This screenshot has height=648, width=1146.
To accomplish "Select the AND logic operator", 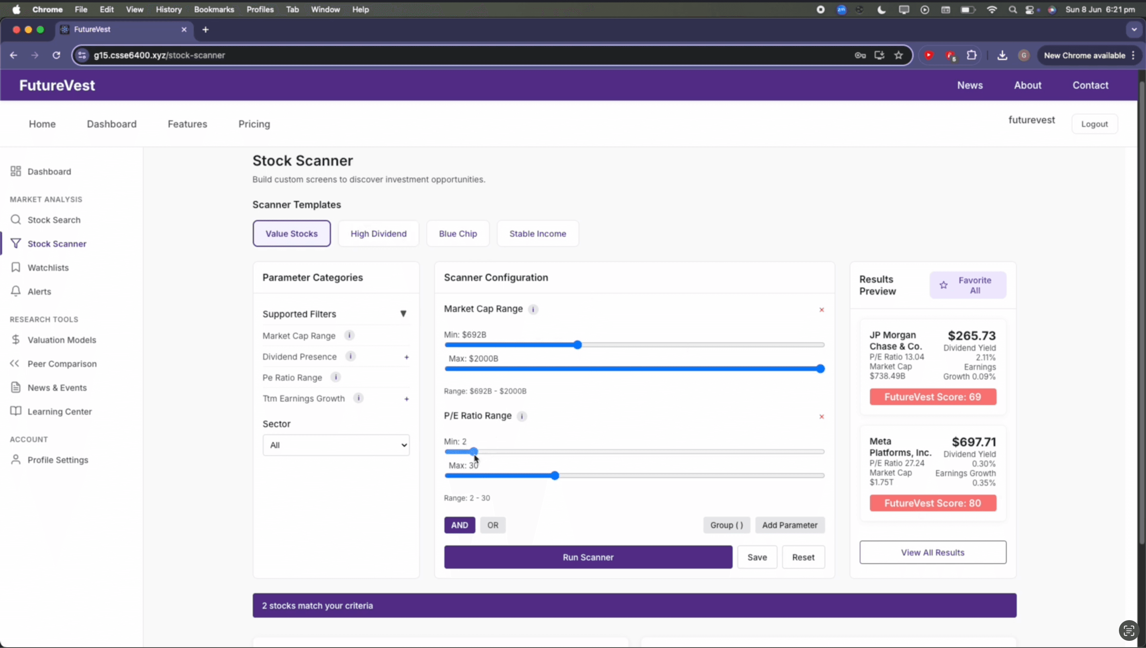I will 460,525.
